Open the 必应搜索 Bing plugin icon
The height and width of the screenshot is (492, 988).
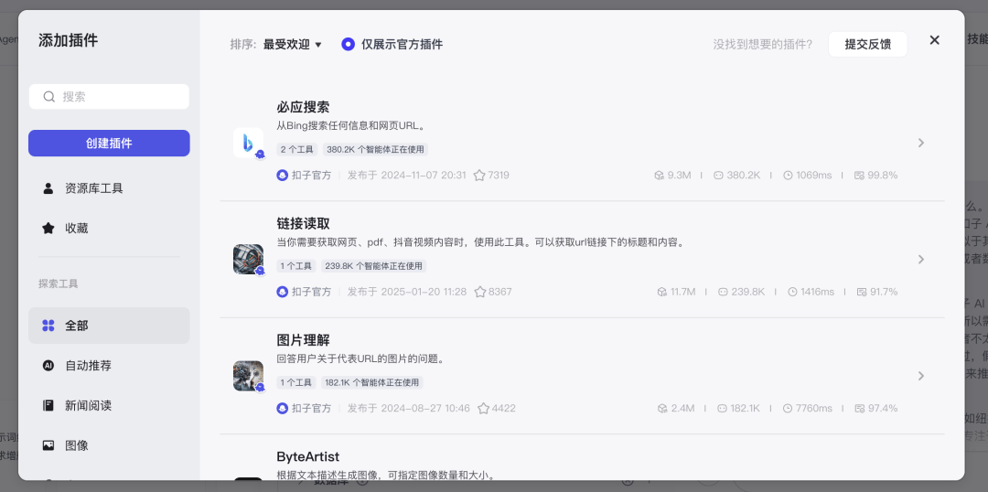click(248, 143)
